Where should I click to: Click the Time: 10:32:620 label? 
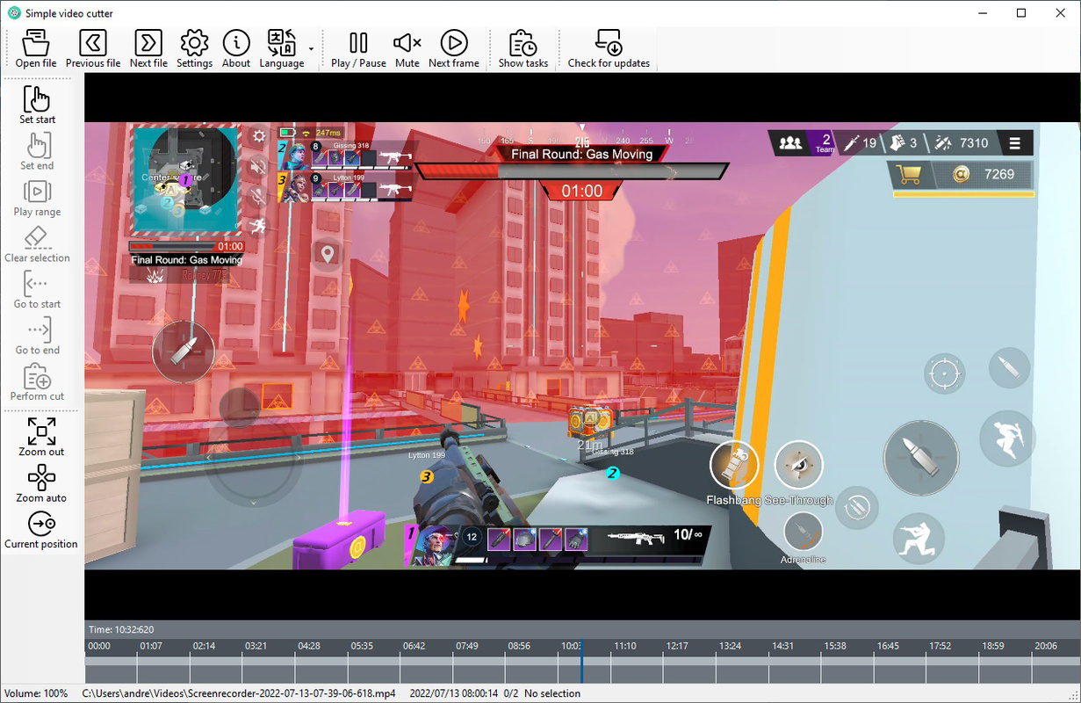121,629
